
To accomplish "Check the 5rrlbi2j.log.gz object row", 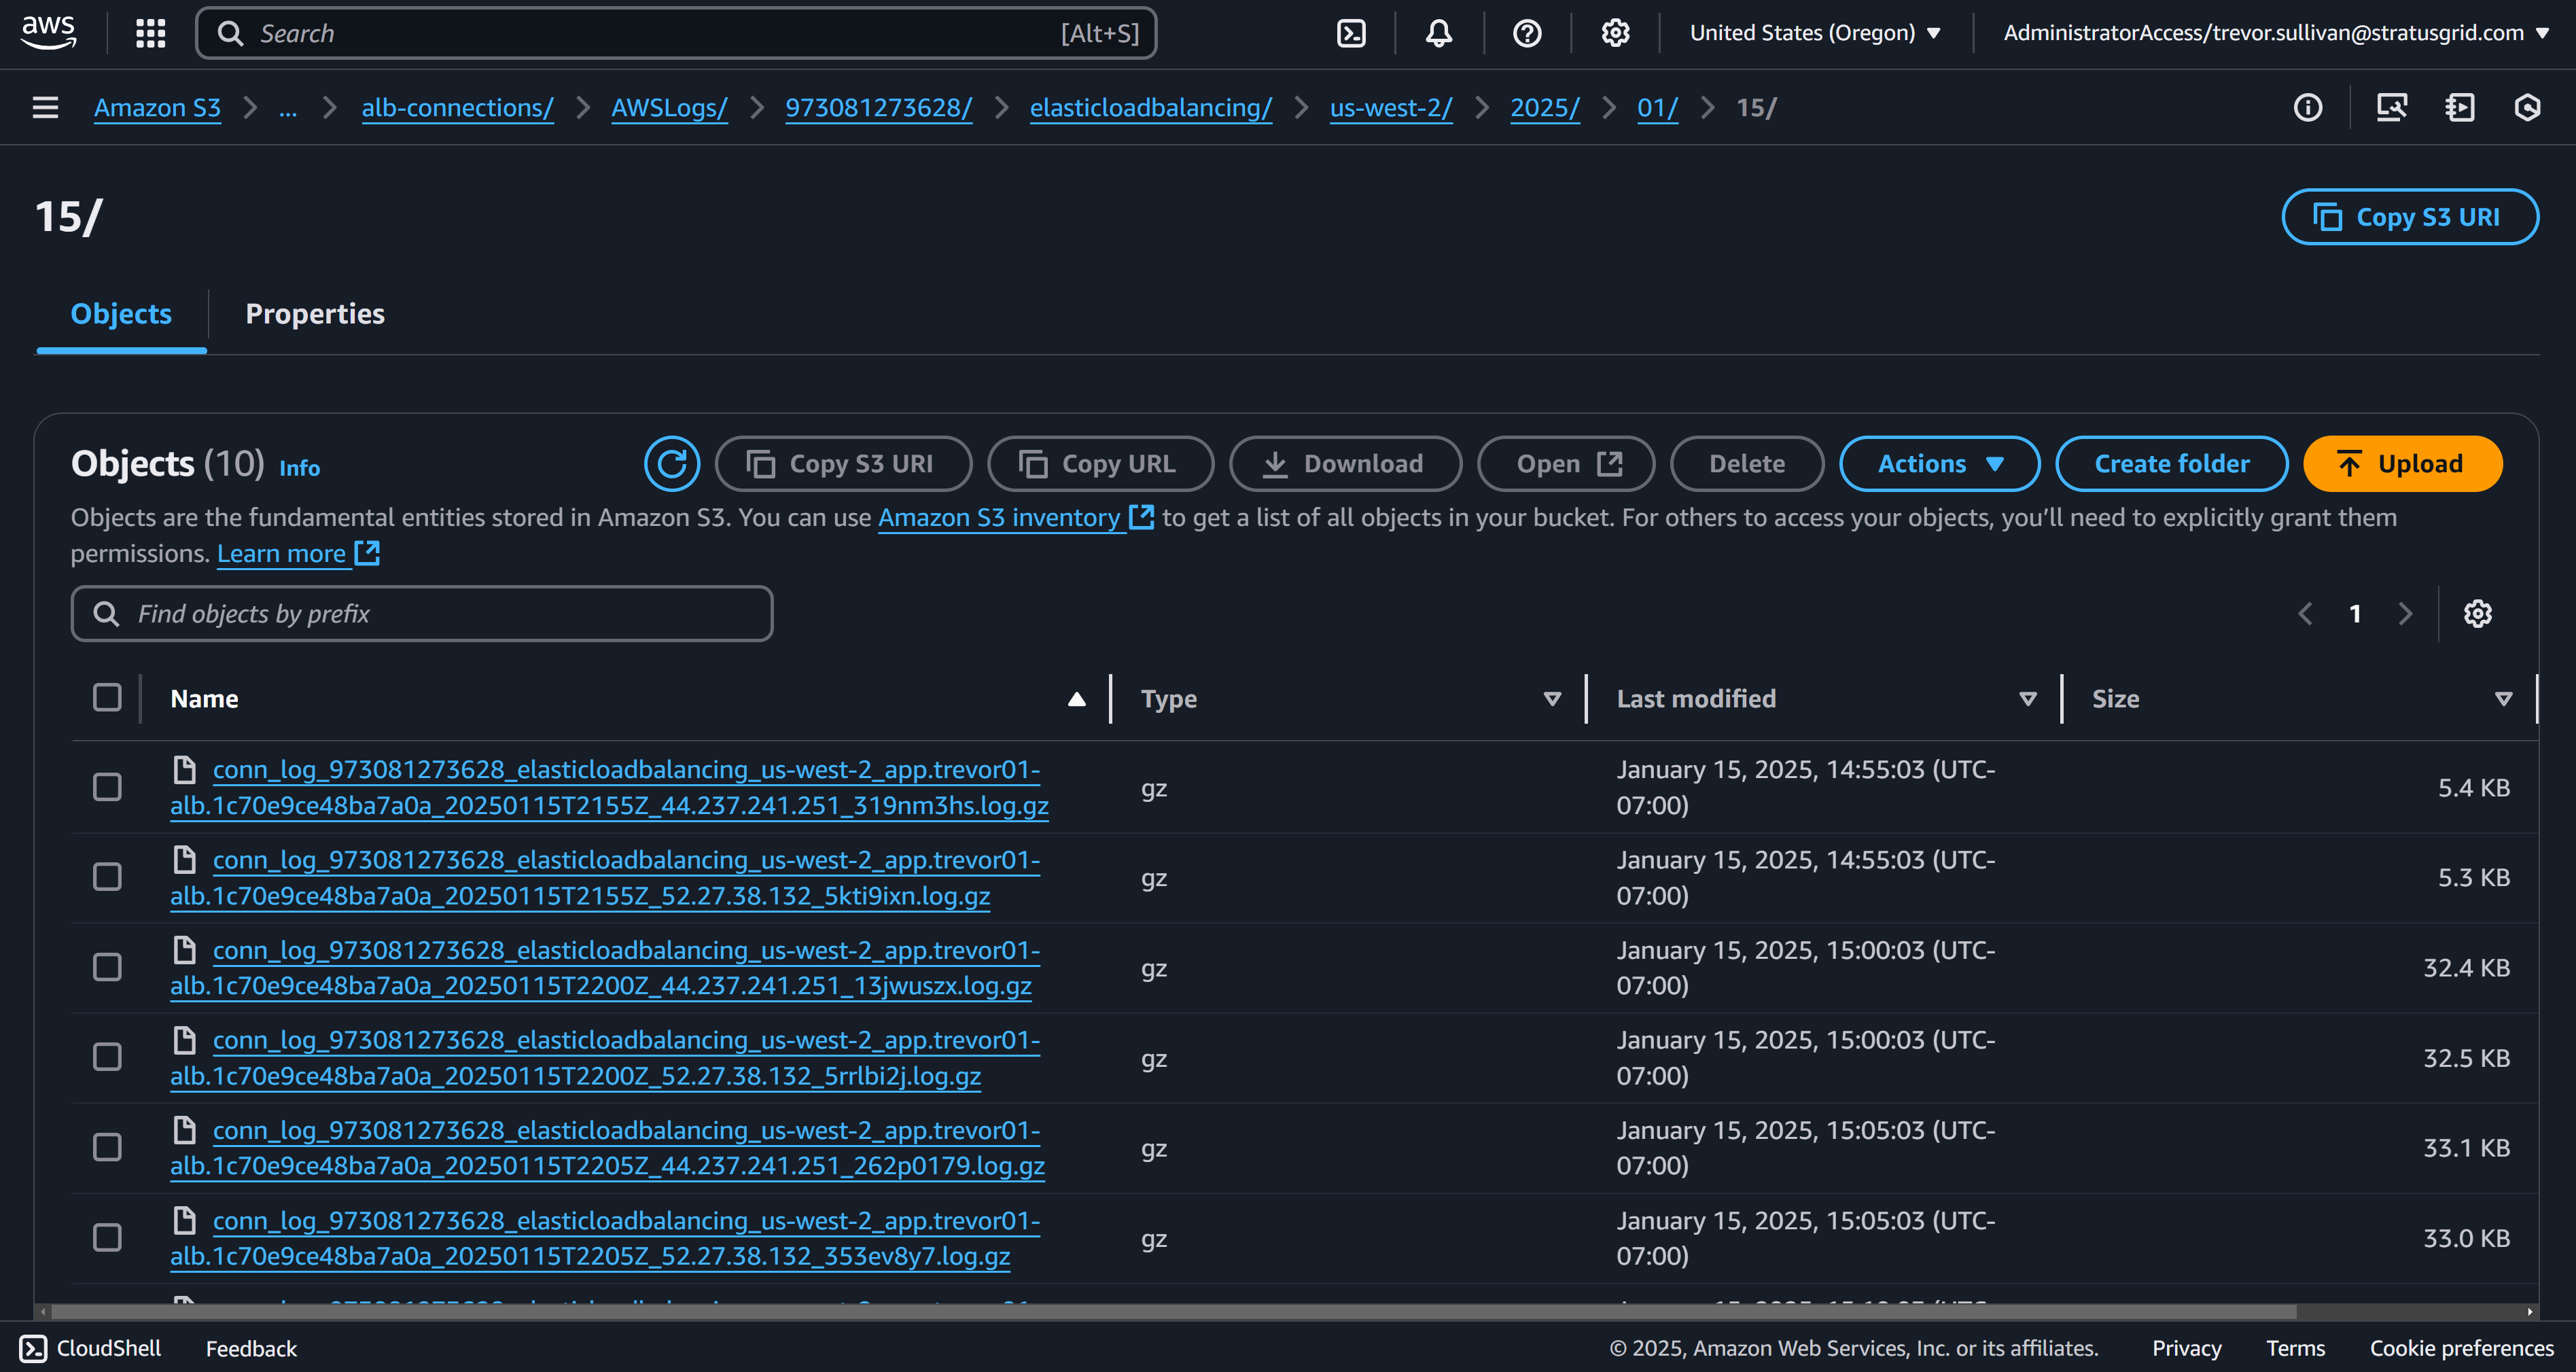I will point(107,1057).
